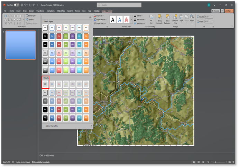Open the Edit Shape dropdown
Viewport: 239px width, 168px height.
click(x=31, y=16)
